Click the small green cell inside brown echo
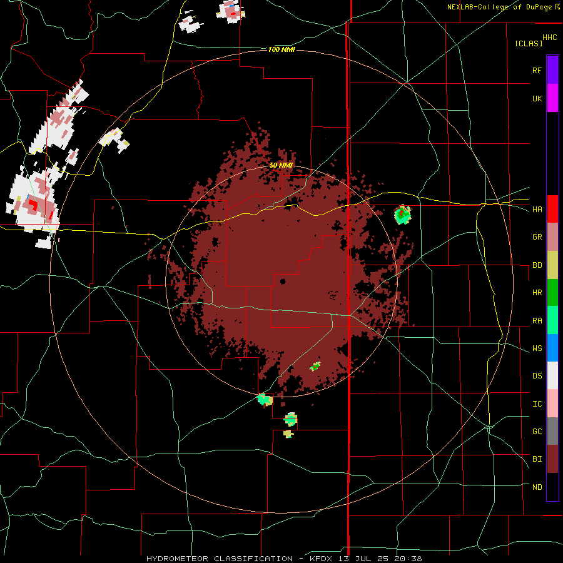This screenshot has height=563, width=563. pos(315,367)
